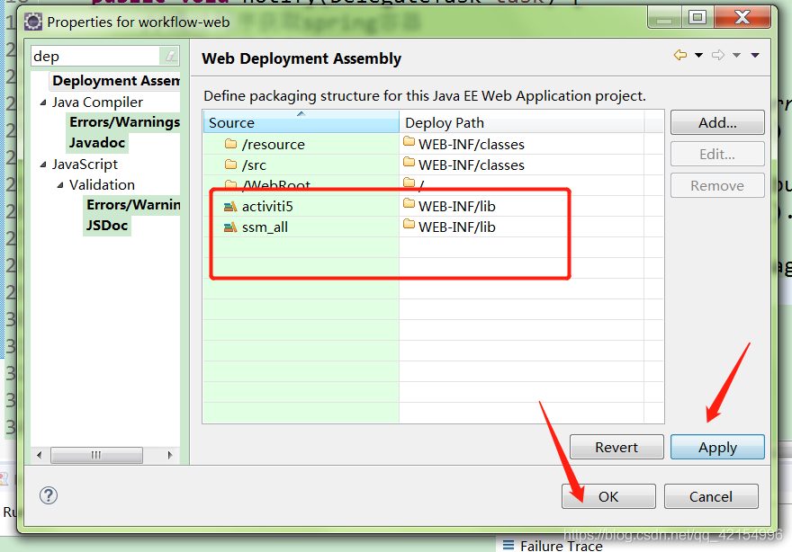
Task: Click WEB-INF/lib deploy path for ssm_all
Action: point(456,227)
